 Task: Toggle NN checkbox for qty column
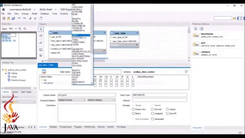(x=100, y=80)
